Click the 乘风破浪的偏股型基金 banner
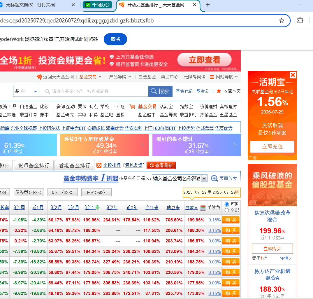This screenshot has width=313, height=299. (x=272, y=185)
